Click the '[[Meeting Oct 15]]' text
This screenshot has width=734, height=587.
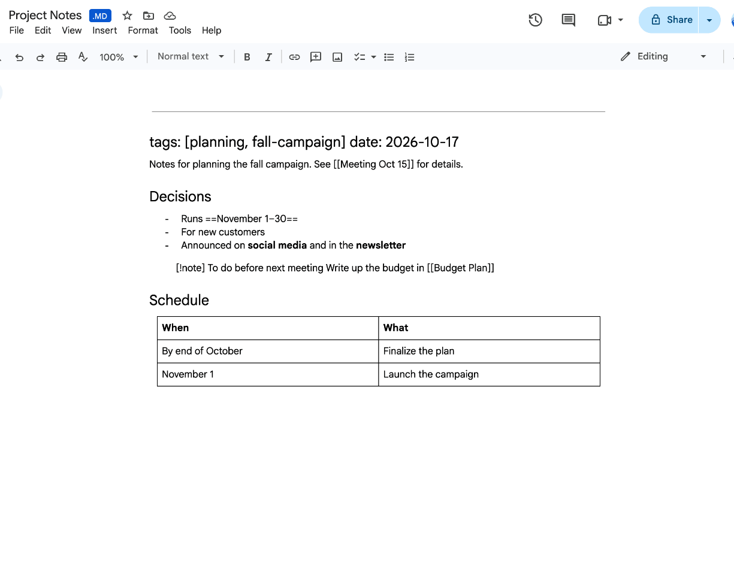pyautogui.click(x=374, y=164)
